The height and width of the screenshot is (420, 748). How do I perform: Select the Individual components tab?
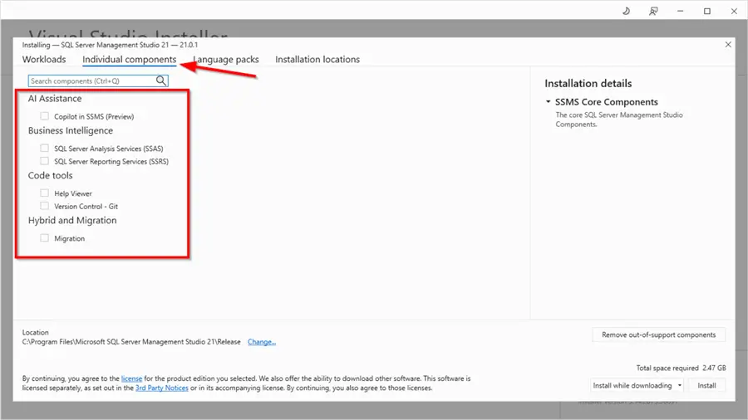130,60
